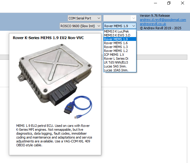Visit the andrewrevill.co.uk website link
Image resolution: width=190 pixels, height=163 pixels.
click(x=153, y=24)
